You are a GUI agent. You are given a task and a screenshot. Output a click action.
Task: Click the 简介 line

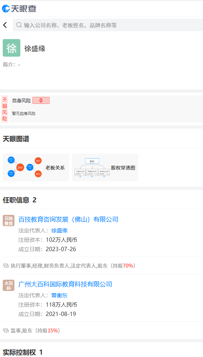(11, 65)
